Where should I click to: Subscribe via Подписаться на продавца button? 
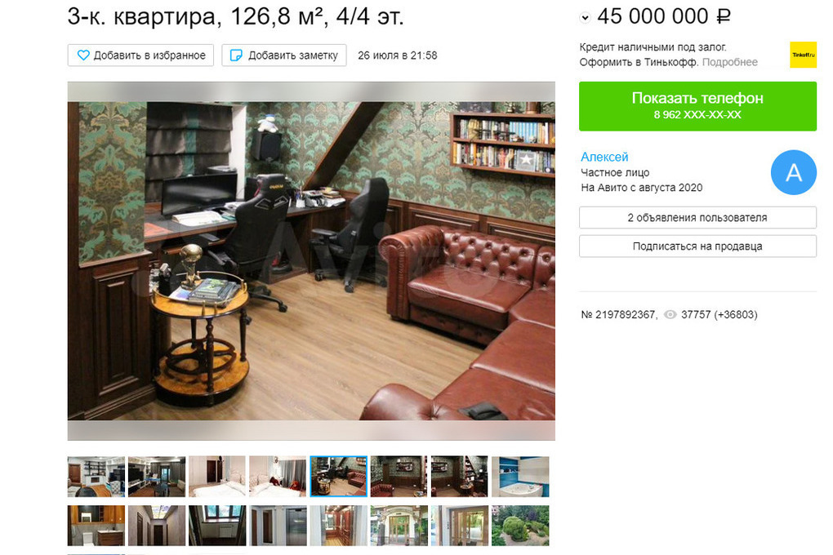[697, 246]
